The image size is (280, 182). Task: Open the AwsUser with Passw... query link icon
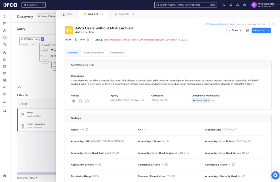143,100
